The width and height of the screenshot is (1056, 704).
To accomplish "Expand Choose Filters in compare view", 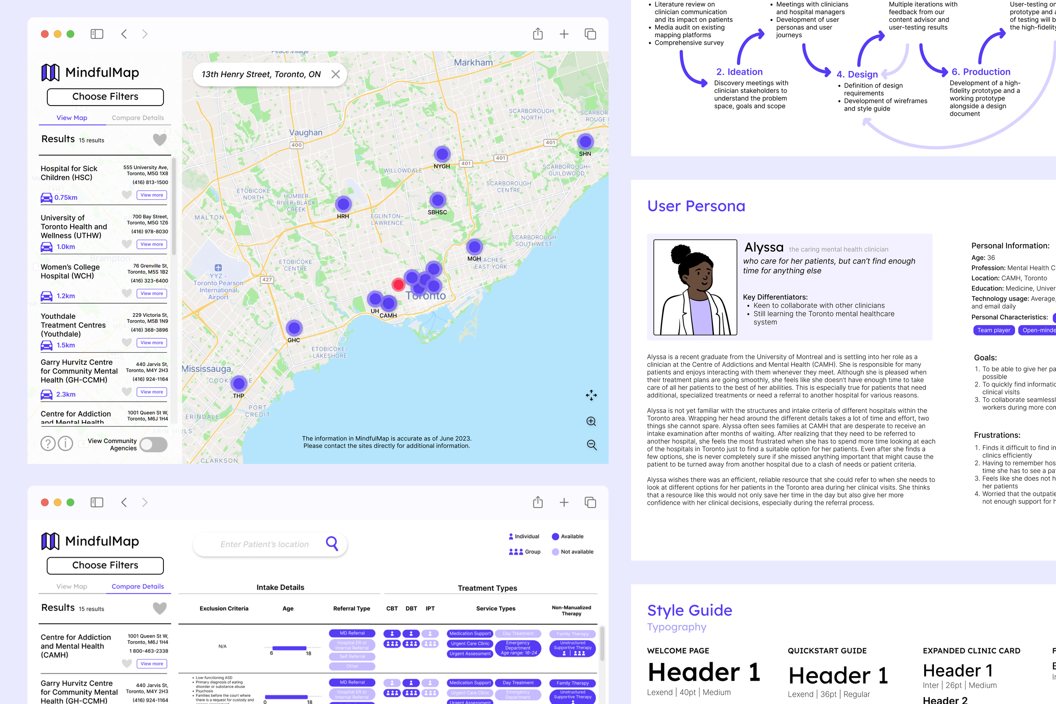I will pyautogui.click(x=105, y=565).
